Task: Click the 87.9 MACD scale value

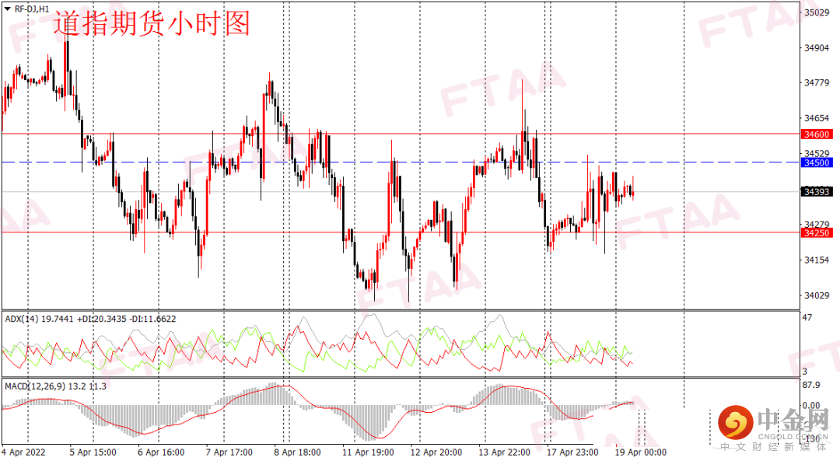Action: pyautogui.click(x=811, y=386)
